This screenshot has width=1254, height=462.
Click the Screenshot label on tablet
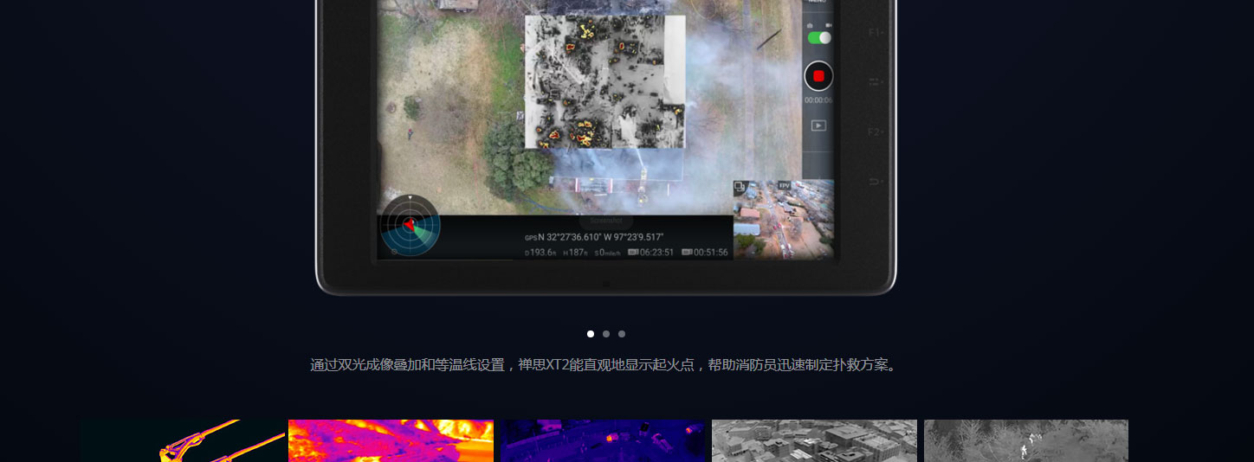point(606,221)
